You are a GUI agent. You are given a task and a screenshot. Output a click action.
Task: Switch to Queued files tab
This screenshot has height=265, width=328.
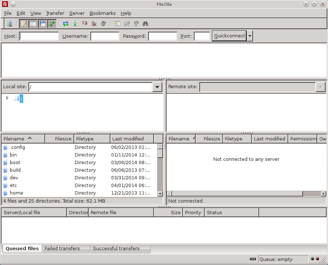pos(22,249)
